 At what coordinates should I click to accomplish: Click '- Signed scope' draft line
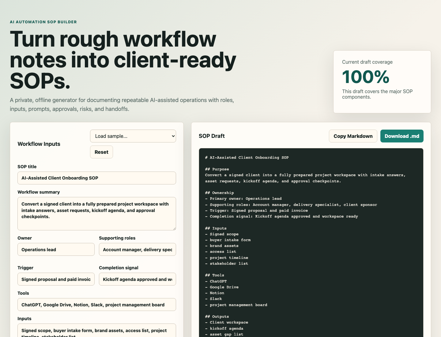click(222, 234)
